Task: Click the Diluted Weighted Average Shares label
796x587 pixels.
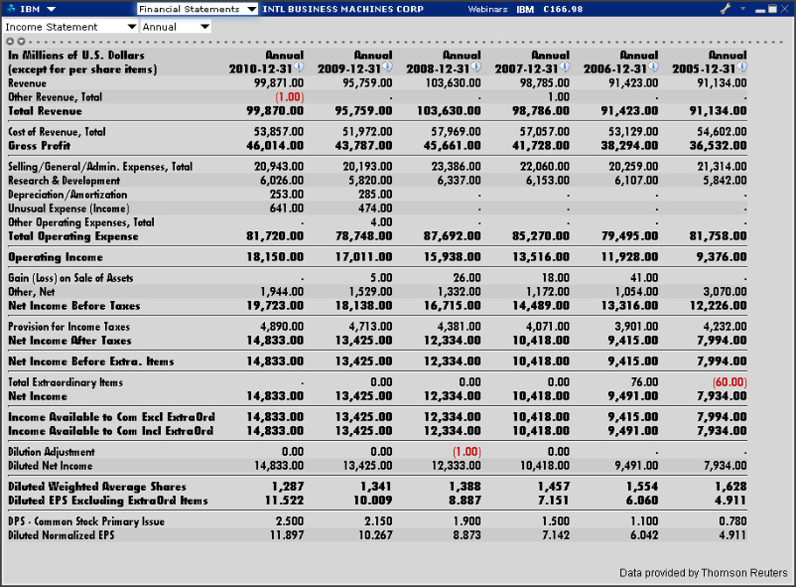Action: (x=97, y=486)
